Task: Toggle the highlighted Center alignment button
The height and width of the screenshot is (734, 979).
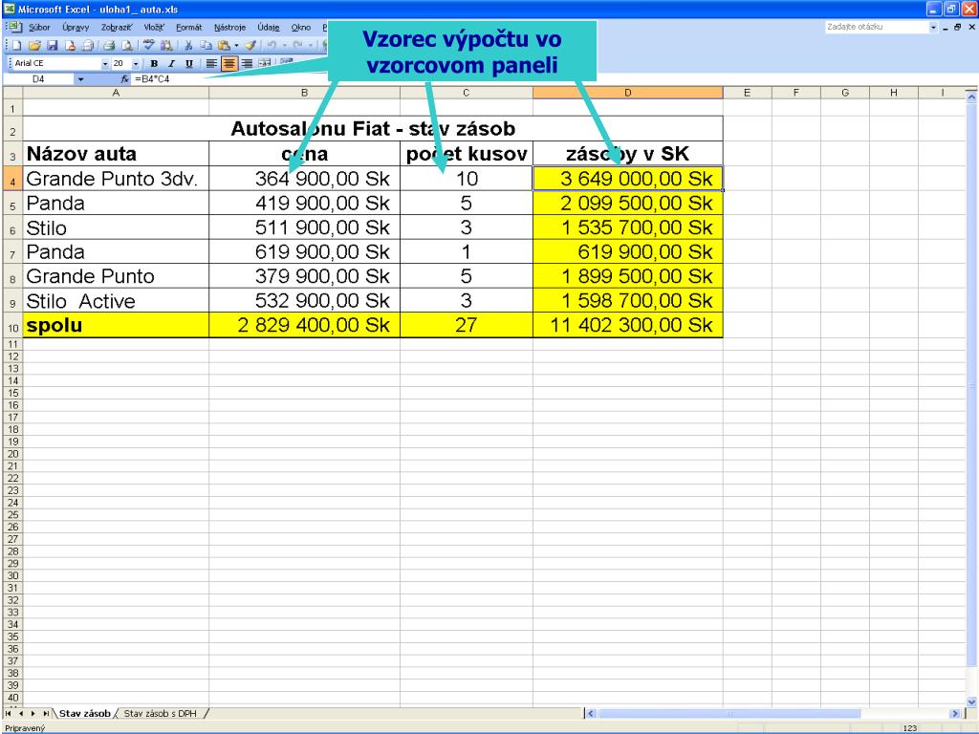Action: (x=229, y=63)
